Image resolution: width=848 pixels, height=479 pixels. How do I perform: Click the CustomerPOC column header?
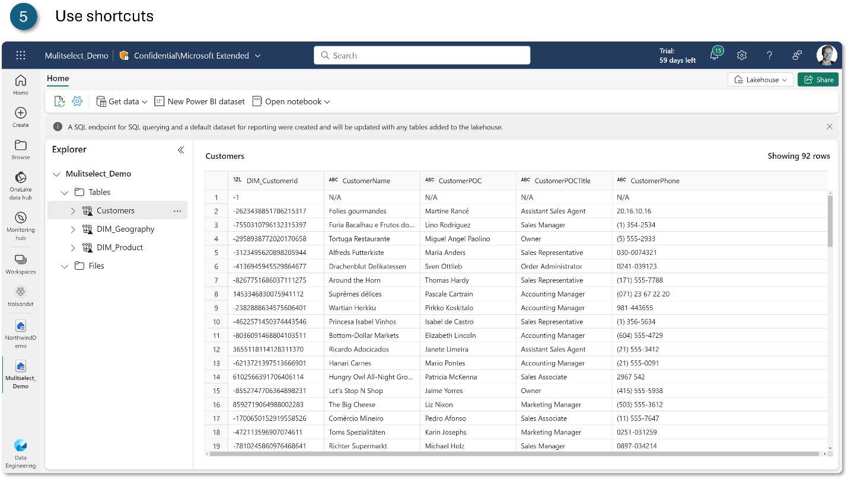(x=468, y=180)
